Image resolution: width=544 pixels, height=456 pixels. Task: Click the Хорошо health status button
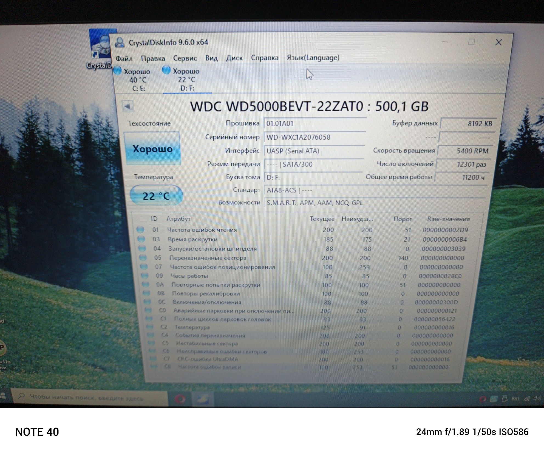[x=152, y=148]
